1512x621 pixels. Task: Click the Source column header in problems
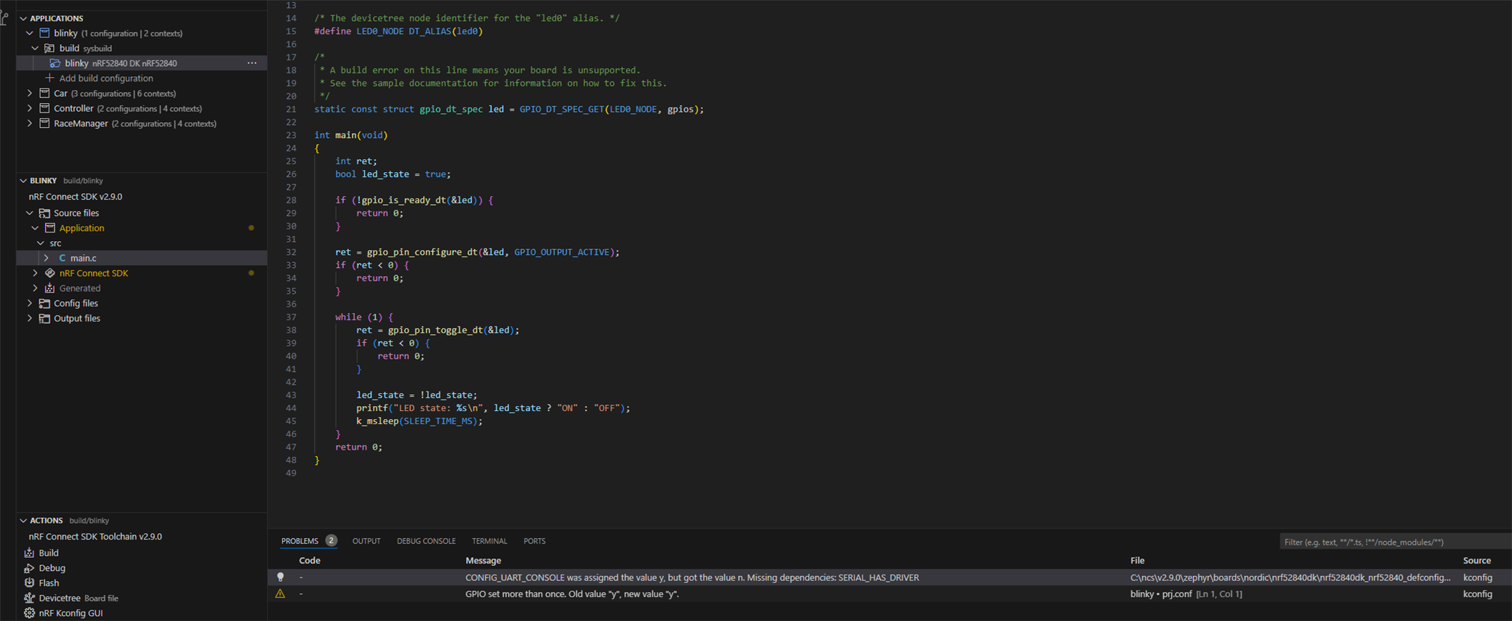click(x=1477, y=560)
